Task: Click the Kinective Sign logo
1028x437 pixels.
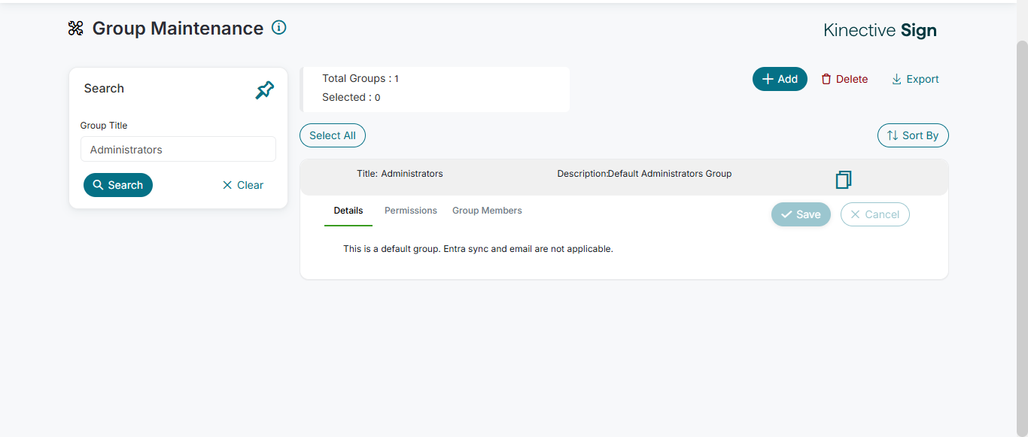Action: point(880,31)
